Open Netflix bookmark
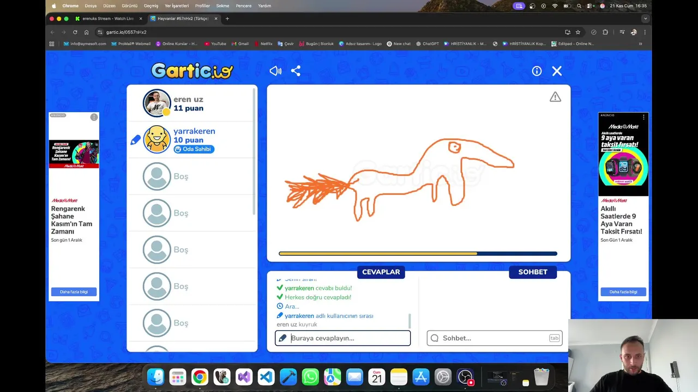This screenshot has height=392, width=698. [263, 44]
